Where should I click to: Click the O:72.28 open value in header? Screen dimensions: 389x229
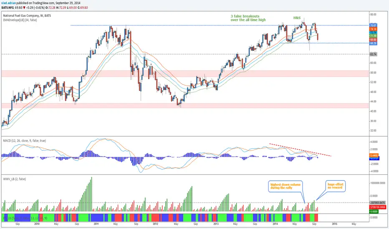[51, 7]
